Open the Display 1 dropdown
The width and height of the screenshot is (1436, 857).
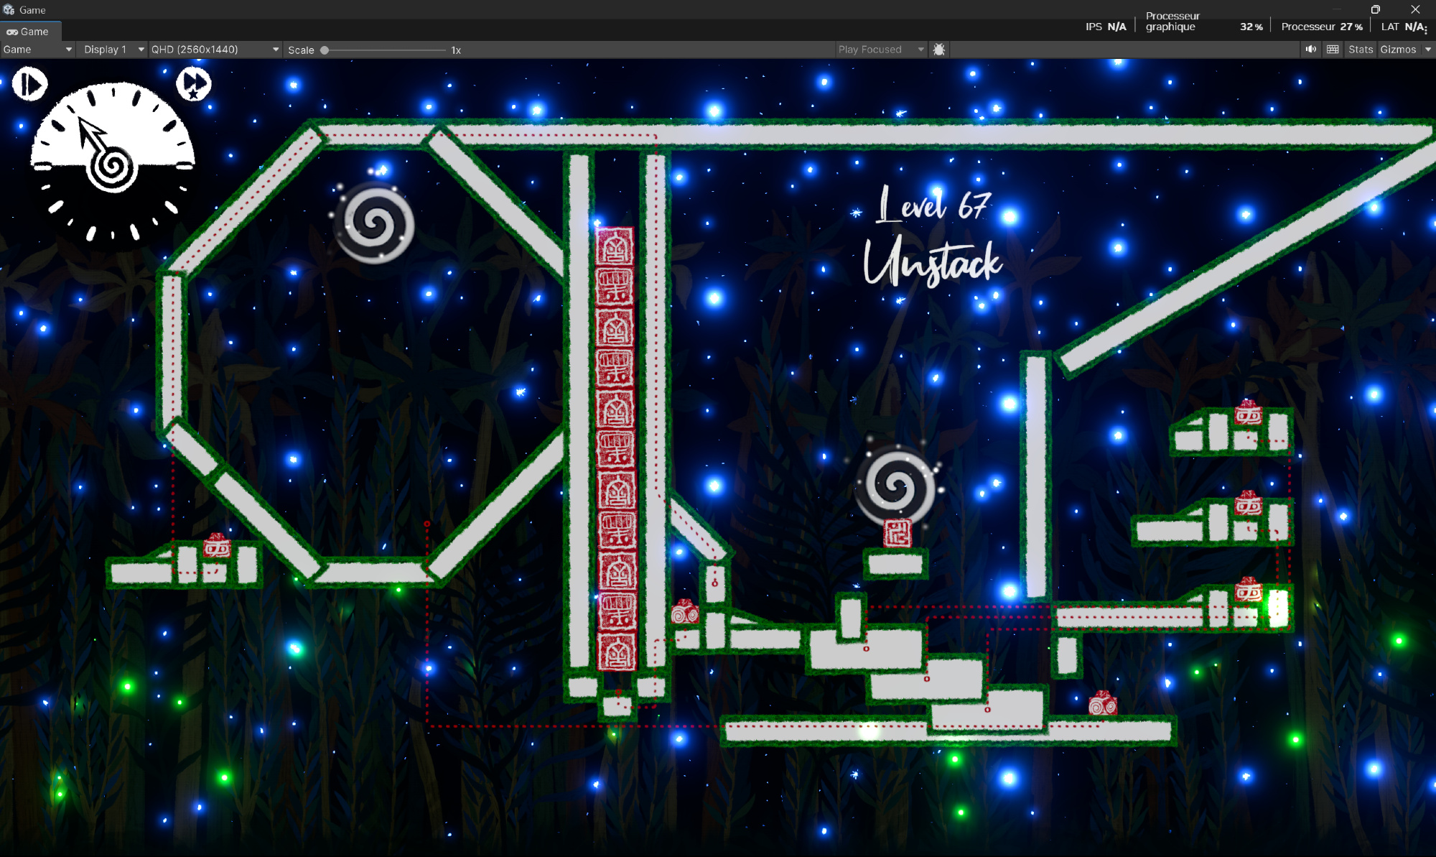pos(113,50)
